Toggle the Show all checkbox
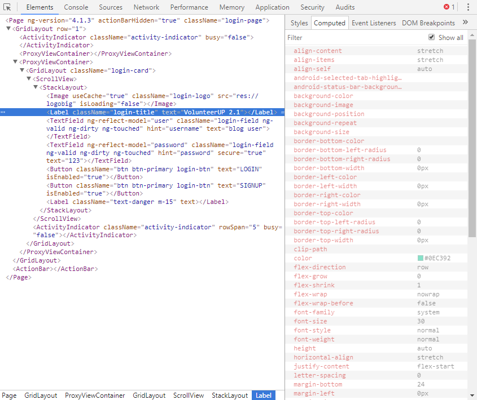Viewport: 477px width, 400px height. tap(432, 37)
